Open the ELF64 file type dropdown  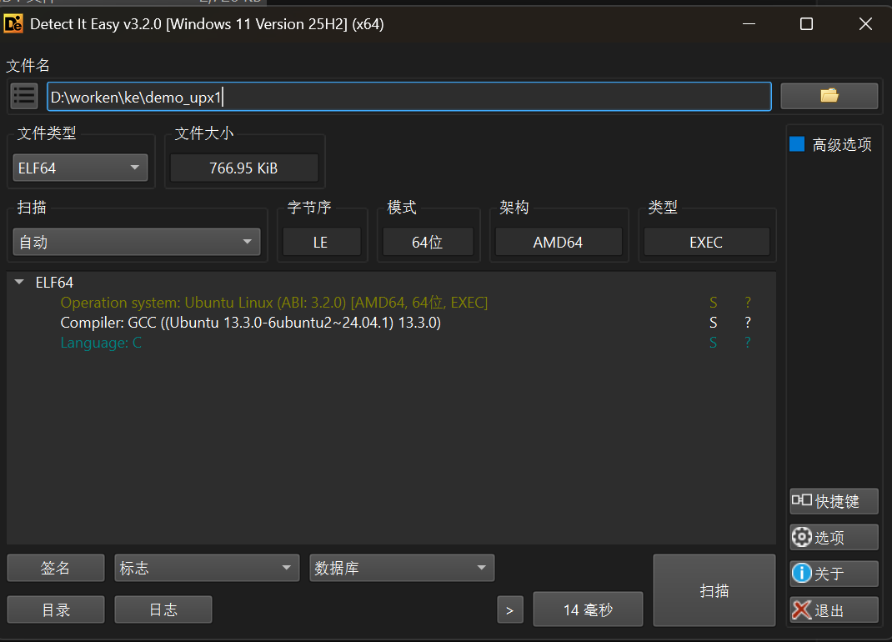(80, 168)
